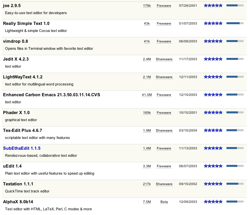Click the star rating for Jedit X 4.2.3
This screenshot has width=248, height=215.
[213, 59]
